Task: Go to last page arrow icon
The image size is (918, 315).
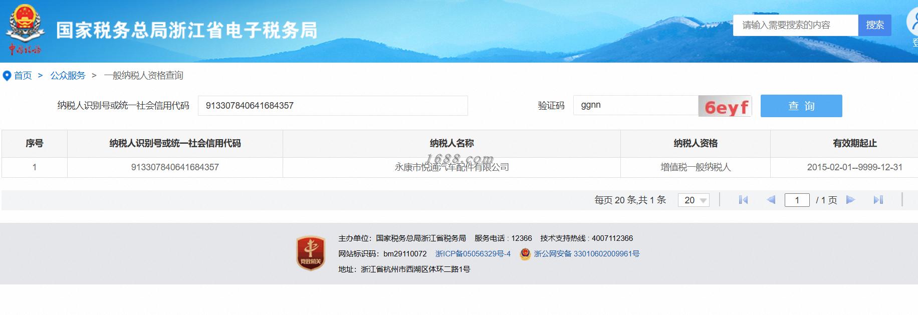Action: 878,200
